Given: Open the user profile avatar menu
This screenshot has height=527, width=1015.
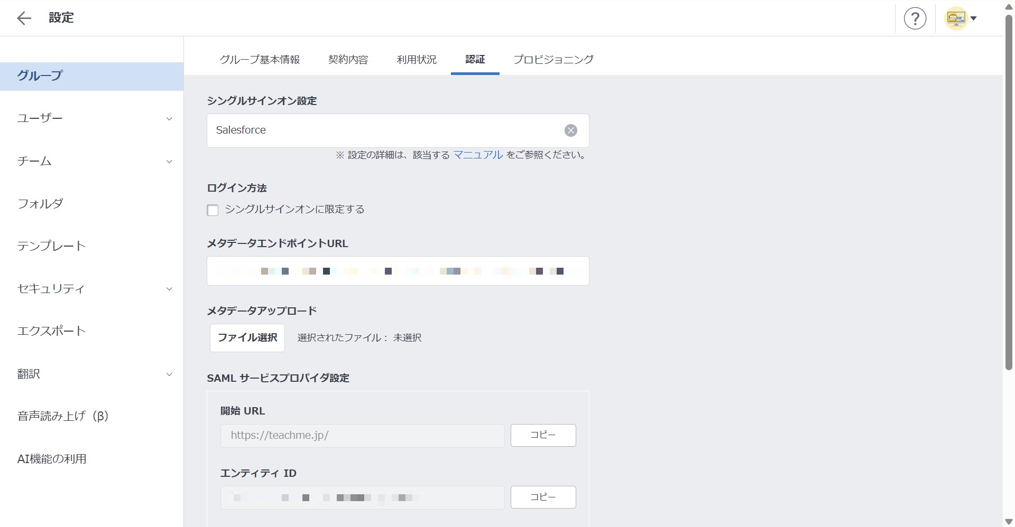Looking at the screenshot, I should point(961,18).
